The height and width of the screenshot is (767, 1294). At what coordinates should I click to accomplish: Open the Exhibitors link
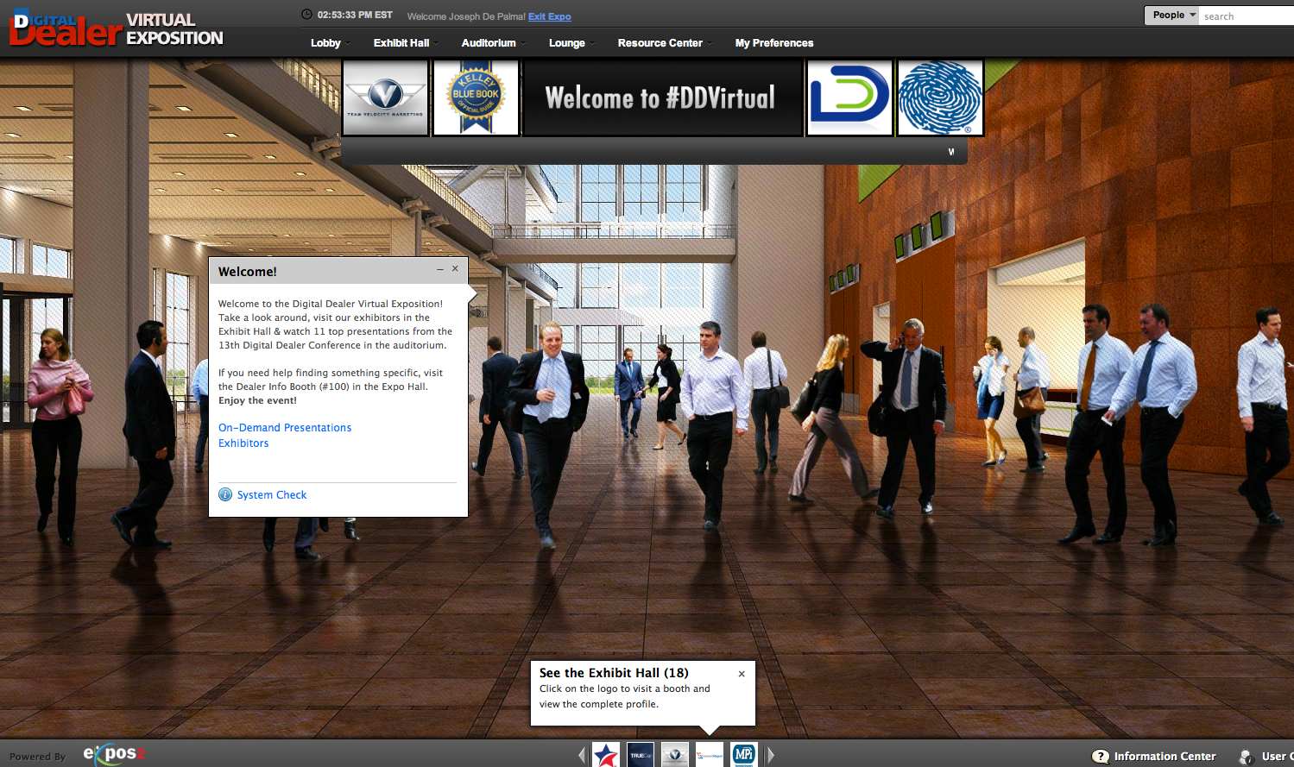[243, 443]
